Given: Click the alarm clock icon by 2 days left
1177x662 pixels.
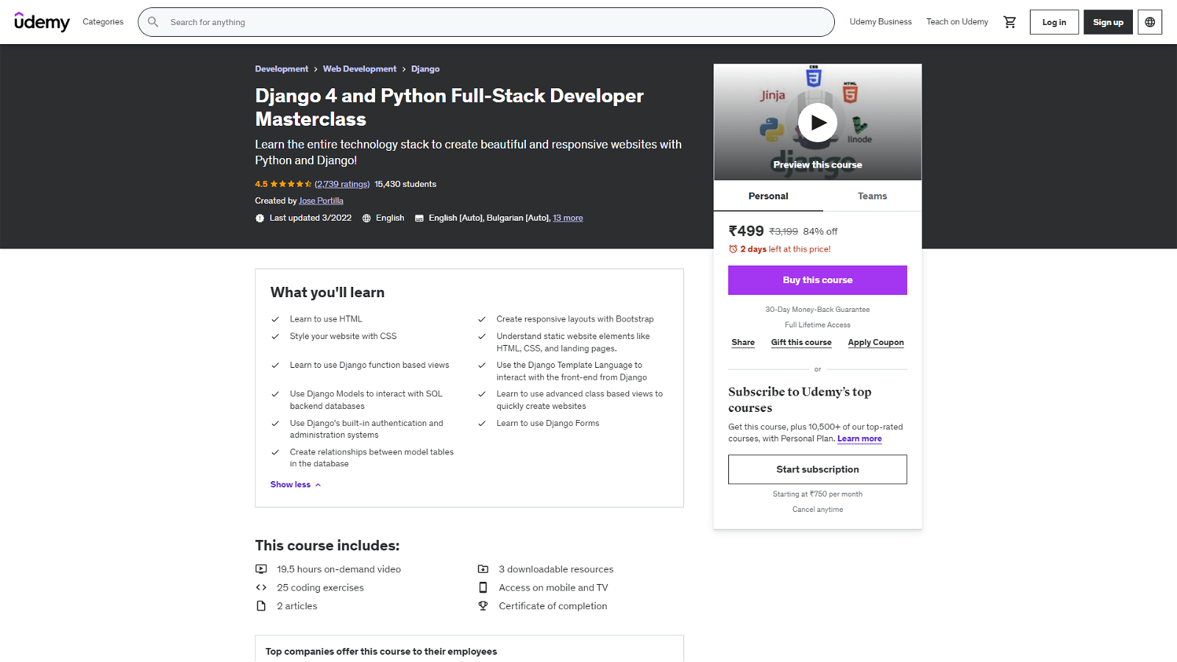Looking at the screenshot, I should click(x=733, y=249).
